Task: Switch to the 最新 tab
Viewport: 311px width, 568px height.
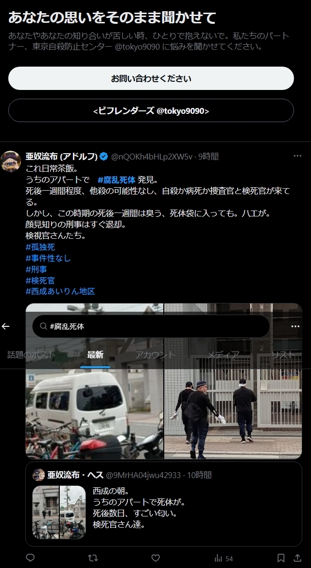Action: pos(95,355)
